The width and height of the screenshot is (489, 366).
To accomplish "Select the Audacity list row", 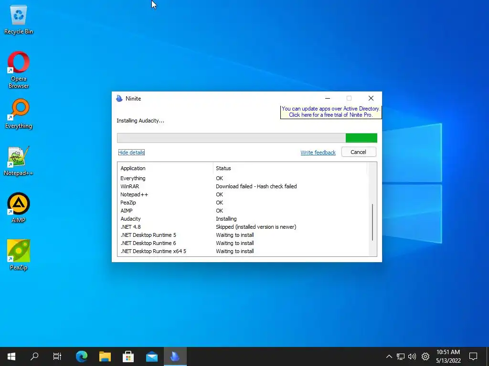I will click(243, 219).
